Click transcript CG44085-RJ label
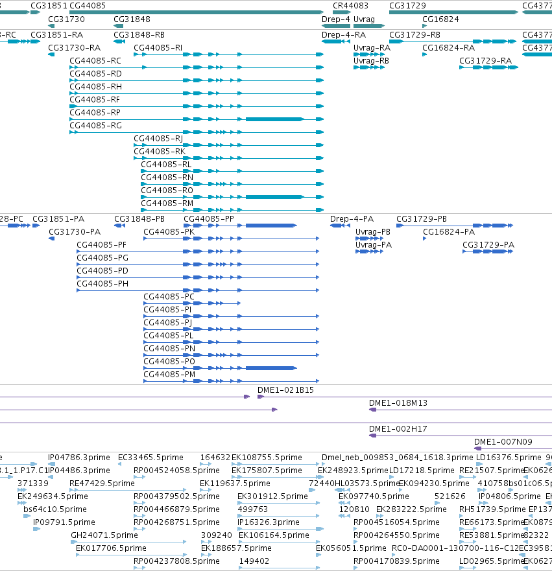The width and height of the screenshot is (552, 571). click(x=158, y=139)
